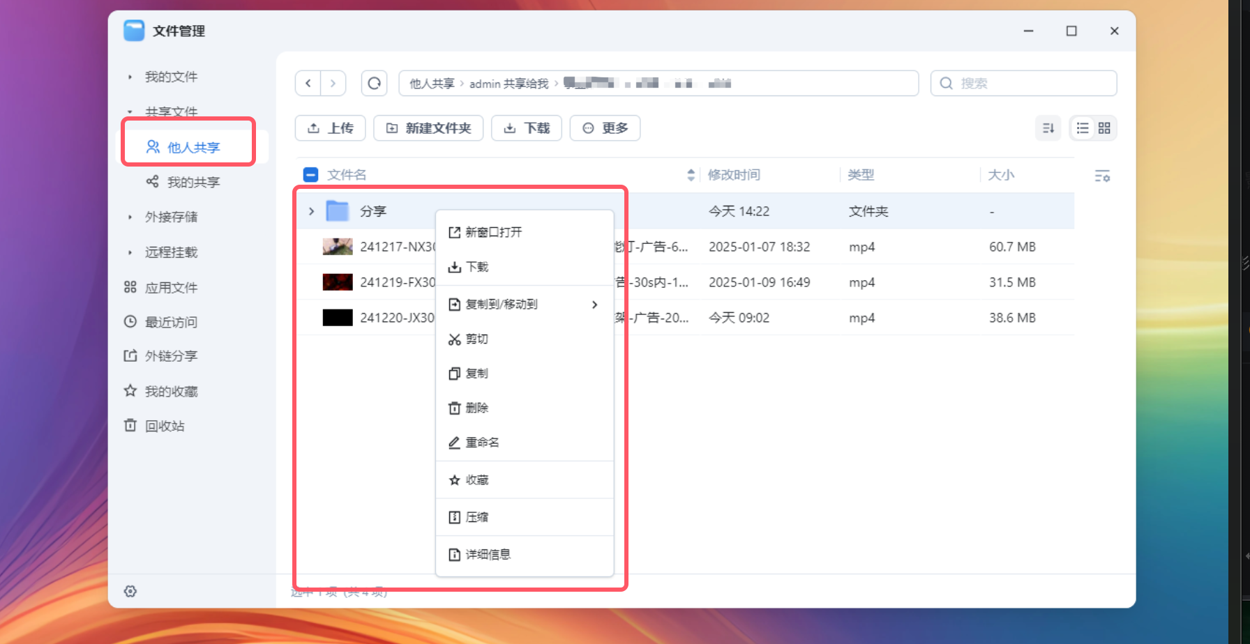Switch to list view
Screen dimensions: 1250x644
[x=1083, y=128]
